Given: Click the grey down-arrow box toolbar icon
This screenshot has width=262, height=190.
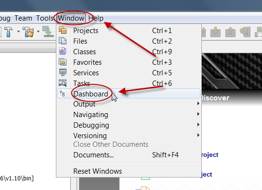Looking at the screenshot, I should point(215,32).
